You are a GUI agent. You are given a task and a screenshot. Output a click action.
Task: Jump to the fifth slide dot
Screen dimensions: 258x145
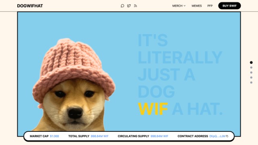251,82
